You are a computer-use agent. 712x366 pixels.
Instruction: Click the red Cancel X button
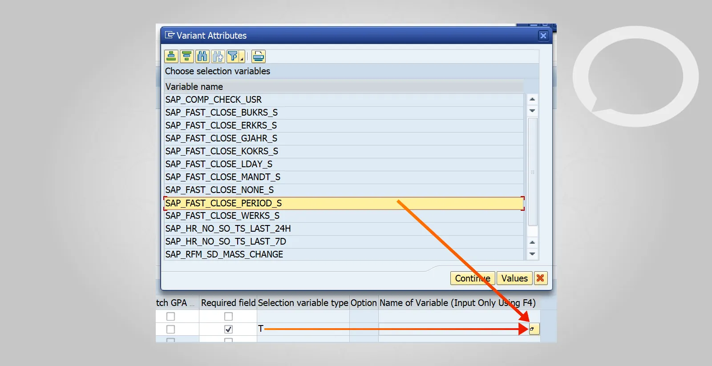coord(541,278)
